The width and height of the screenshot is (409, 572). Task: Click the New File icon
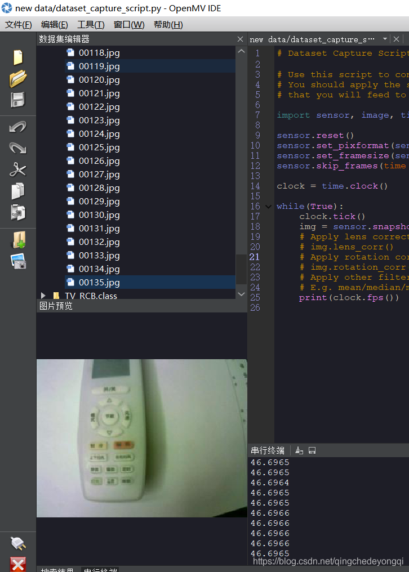(18, 57)
